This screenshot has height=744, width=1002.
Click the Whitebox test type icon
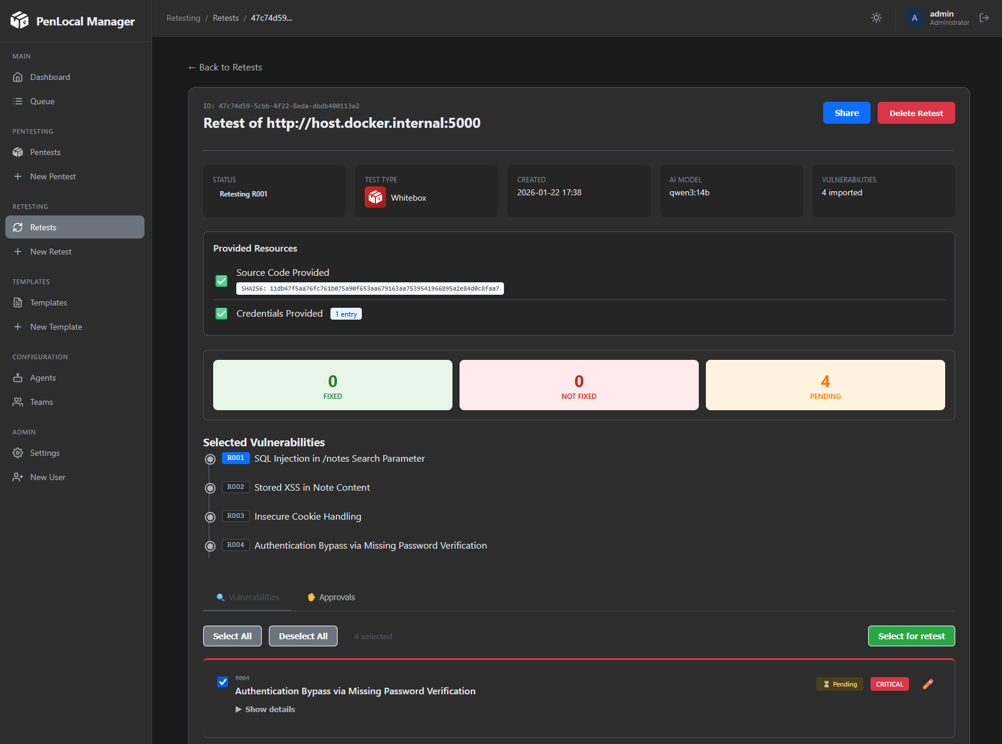pyautogui.click(x=375, y=198)
